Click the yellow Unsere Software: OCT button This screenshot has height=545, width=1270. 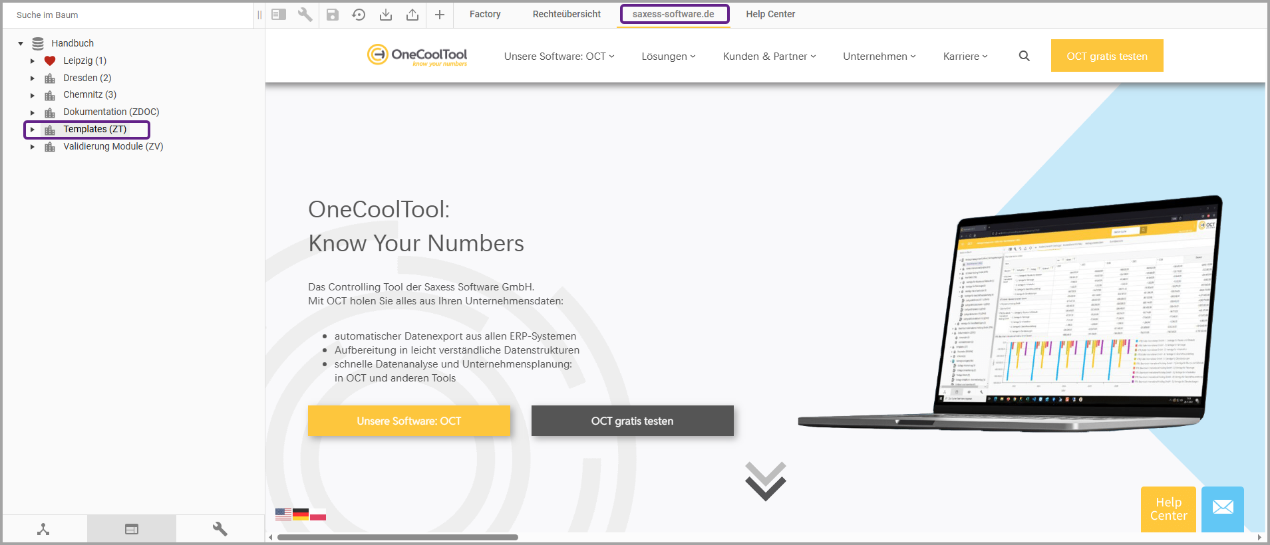[408, 421]
